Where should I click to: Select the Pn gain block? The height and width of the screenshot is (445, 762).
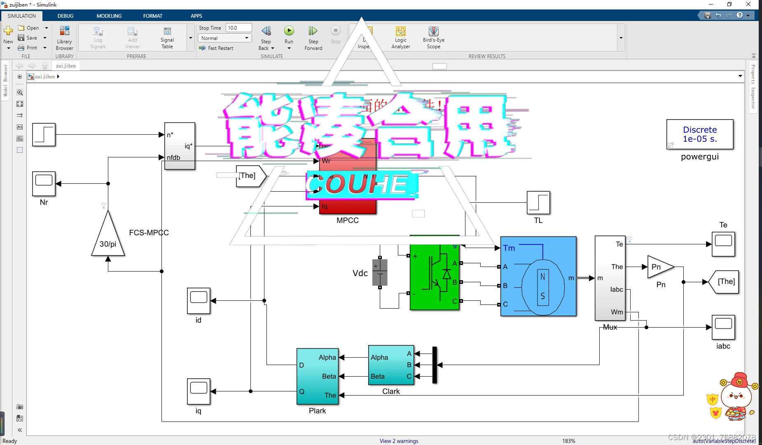pyautogui.click(x=661, y=267)
